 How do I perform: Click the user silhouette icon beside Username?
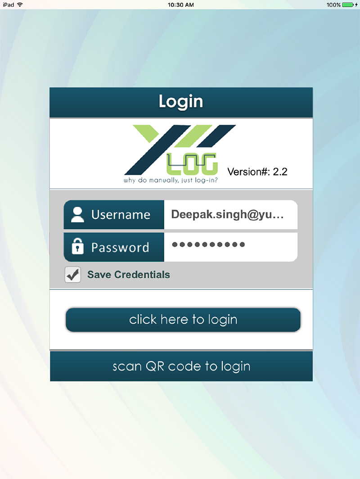[77, 214]
